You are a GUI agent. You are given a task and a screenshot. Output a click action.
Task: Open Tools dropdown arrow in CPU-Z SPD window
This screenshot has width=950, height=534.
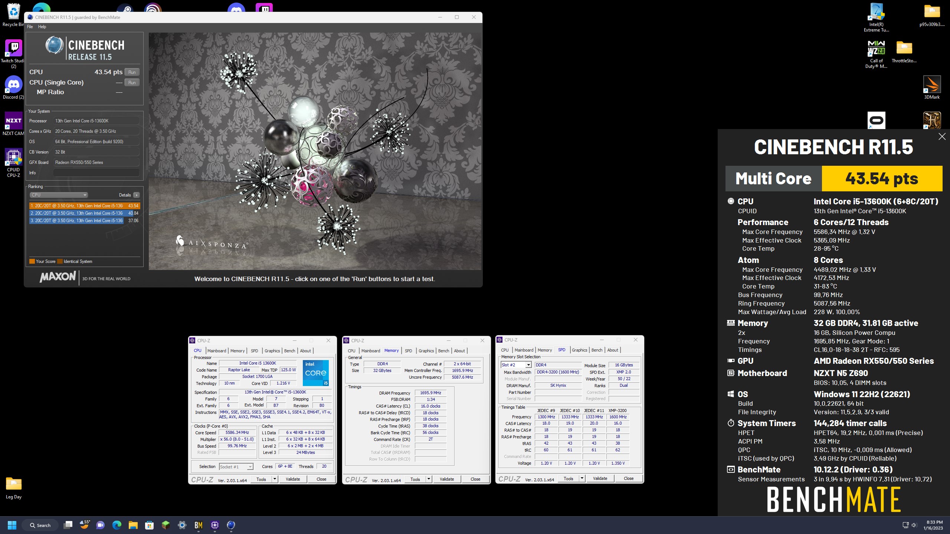[582, 478]
